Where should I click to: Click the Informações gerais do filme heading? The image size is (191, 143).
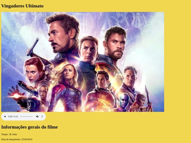coord(29,127)
